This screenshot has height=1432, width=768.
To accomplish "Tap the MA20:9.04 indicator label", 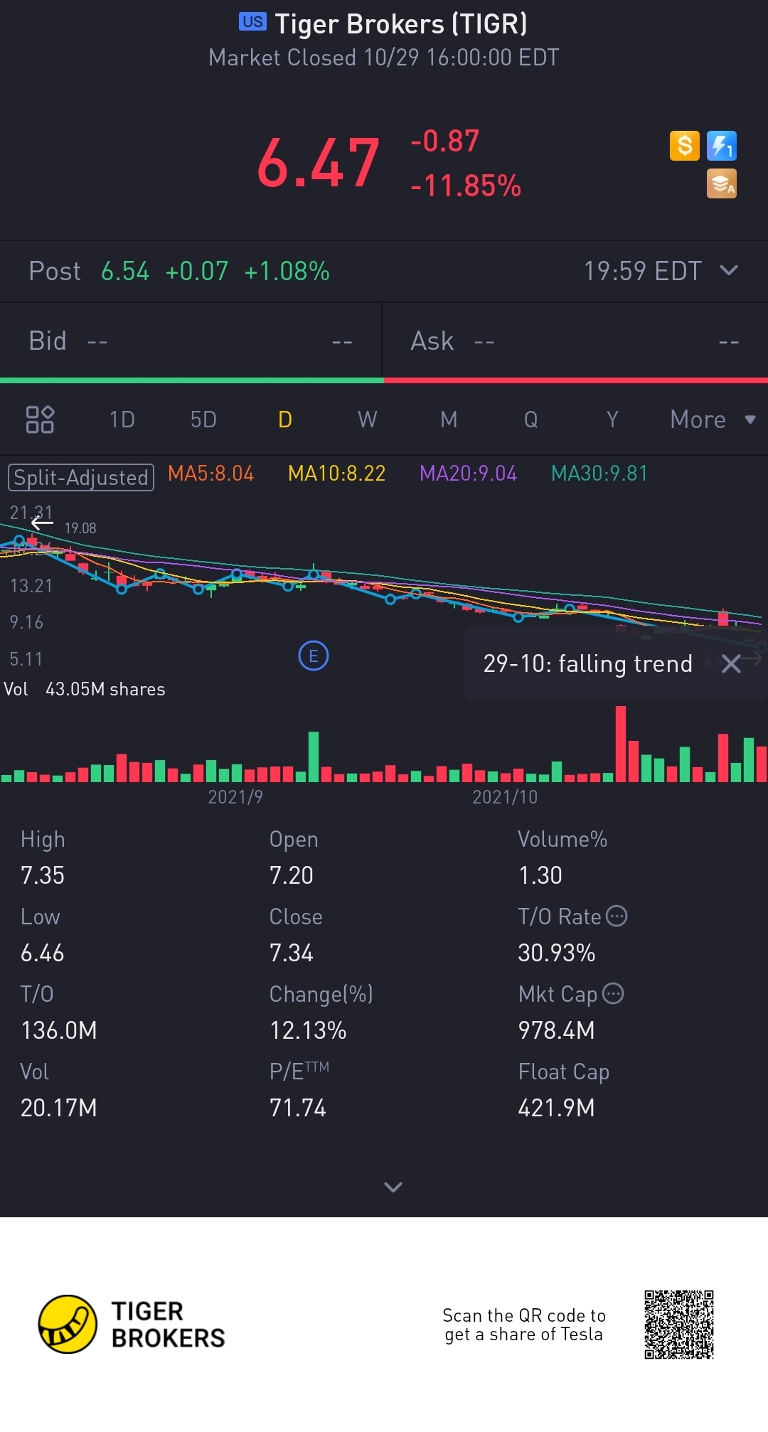I will [x=468, y=474].
